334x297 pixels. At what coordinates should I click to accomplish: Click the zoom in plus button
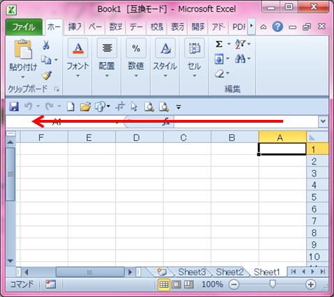pos(311,284)
